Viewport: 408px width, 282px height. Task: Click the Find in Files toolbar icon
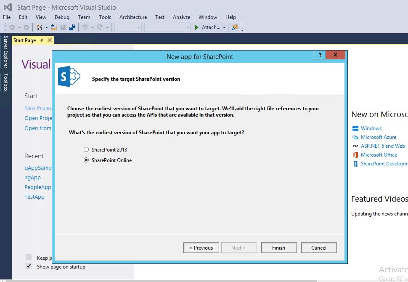pos(235,27)
